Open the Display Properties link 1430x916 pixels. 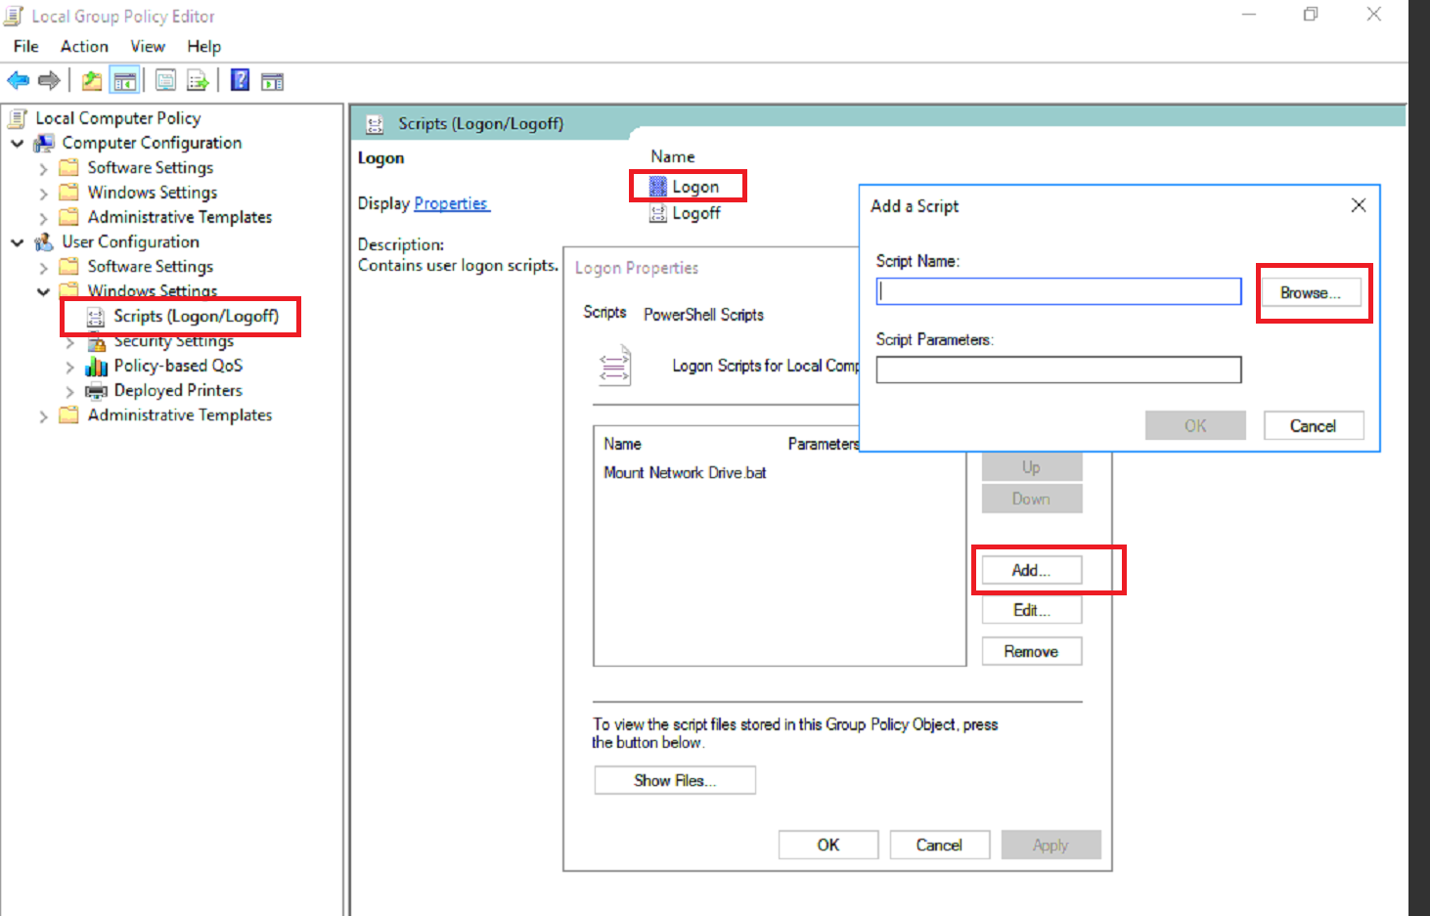(451, 203)
